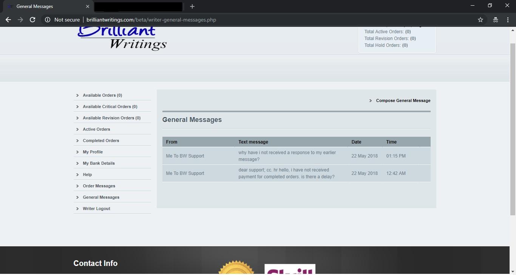Click the address bar URL
Image resolution: width=516 pixels, height=275 pixels.
coord(151,20)
